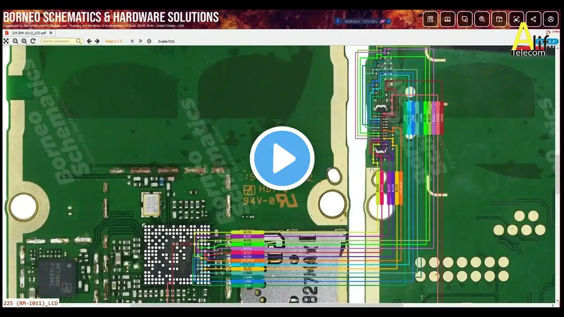Click the NLCD7 purple signal label
The width and height of the screenshot is (564, 317).
tap(248, 236)
